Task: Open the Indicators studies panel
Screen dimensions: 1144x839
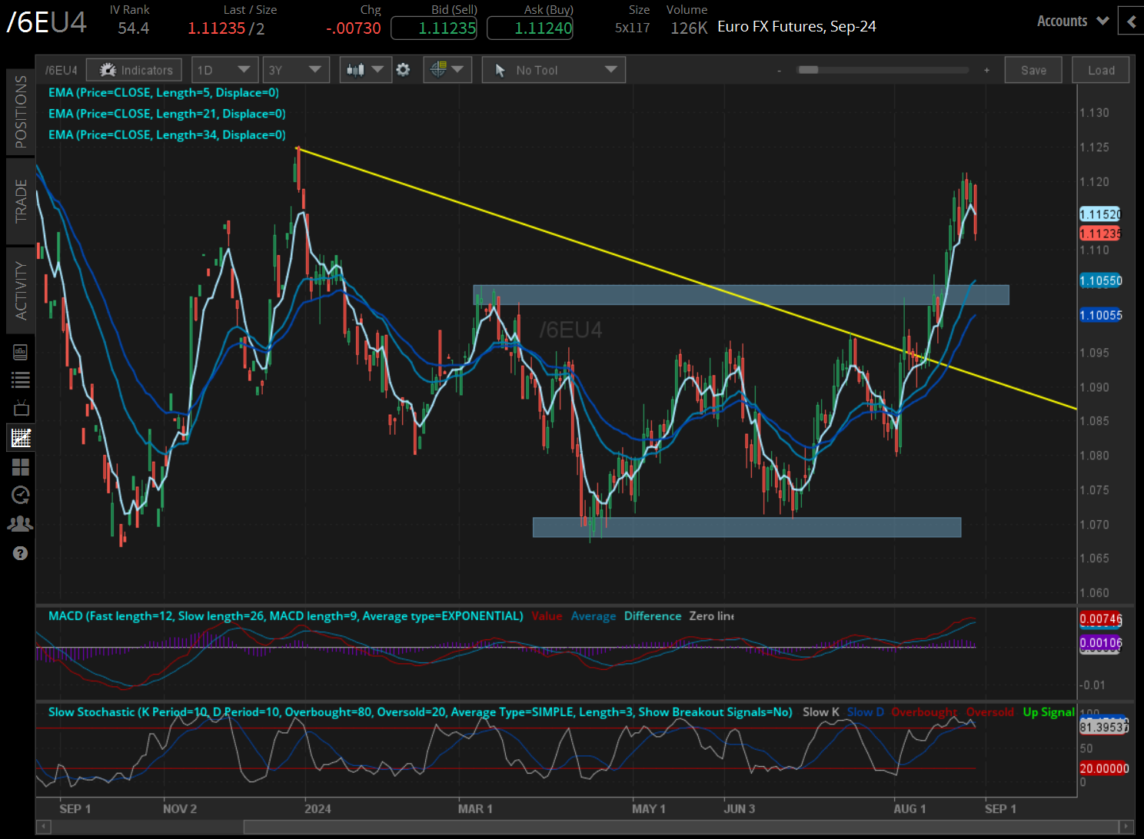Action: click(x=135, y=70)
